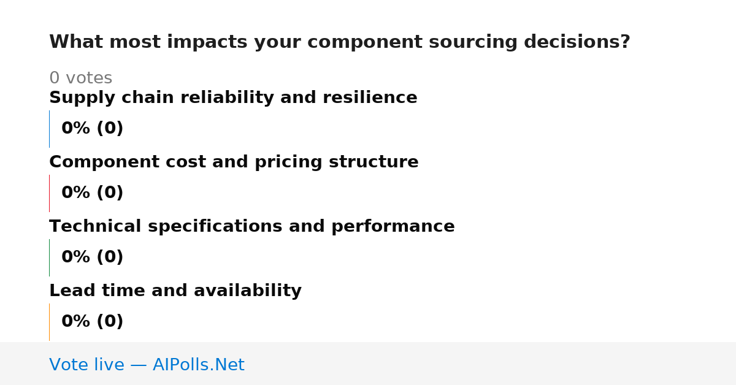The height and width of the screenshot is (385, 736).
Task: Select Technical specifications and performance option
Action: 251,227
